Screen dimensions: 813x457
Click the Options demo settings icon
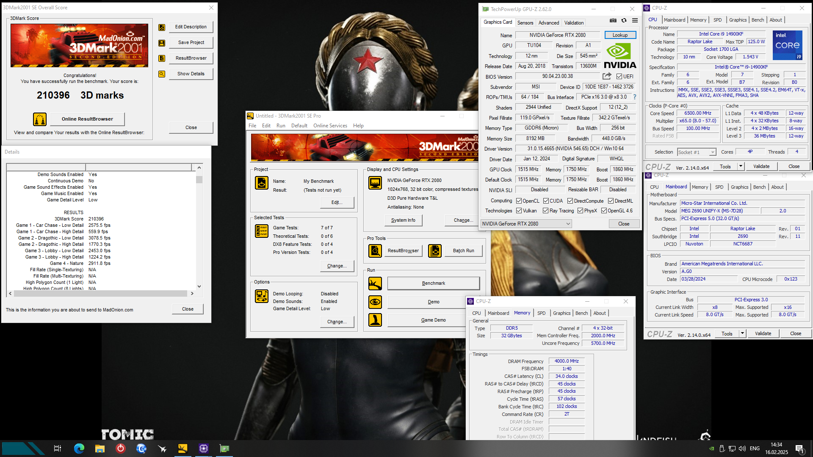point(262,296)
